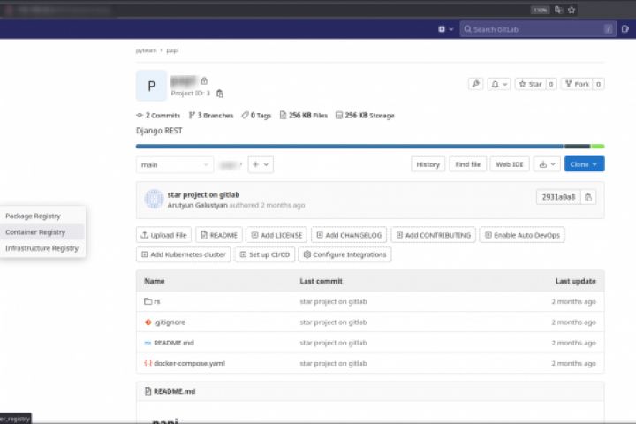This screenshot has width=636, height=424.
Task: Click Enable Auto DevOps
Action: 522,235
